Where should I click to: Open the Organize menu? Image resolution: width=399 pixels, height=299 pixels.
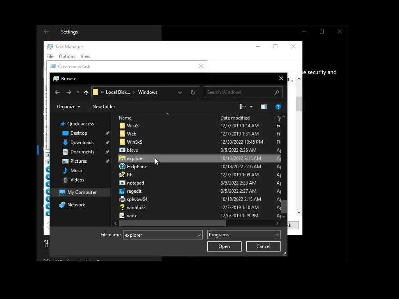coord(69,107)
